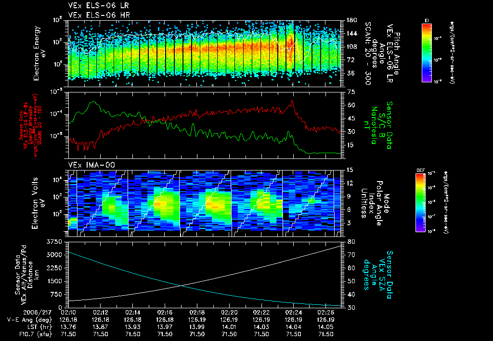Click the 'LST (hr)' row label
Viewport: 493px width, 341px height.
[39, 327]
